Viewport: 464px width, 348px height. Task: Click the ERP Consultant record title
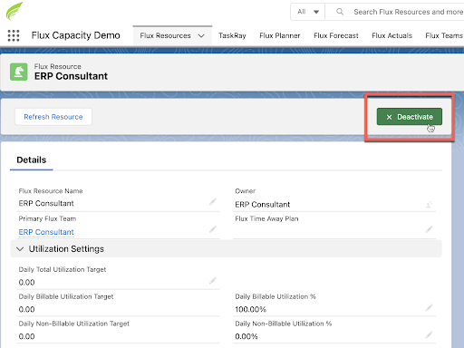[71, 76]
